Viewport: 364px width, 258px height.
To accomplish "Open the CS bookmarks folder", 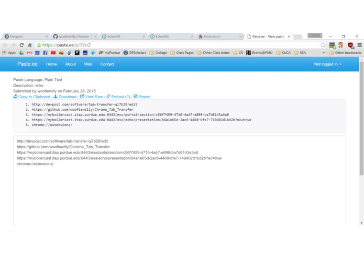I will (238, 53).
